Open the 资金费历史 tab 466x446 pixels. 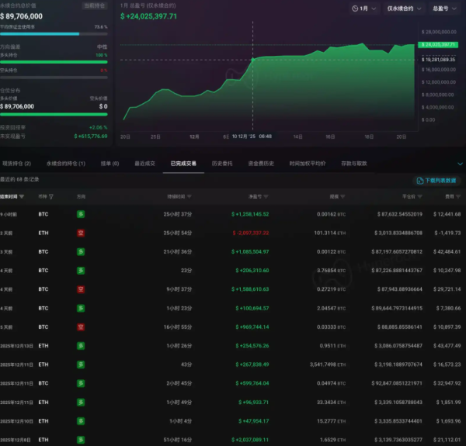pos(260,164)
